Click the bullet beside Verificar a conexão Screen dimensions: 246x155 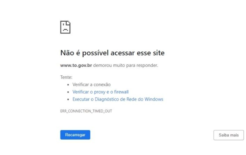pos(68,85)
